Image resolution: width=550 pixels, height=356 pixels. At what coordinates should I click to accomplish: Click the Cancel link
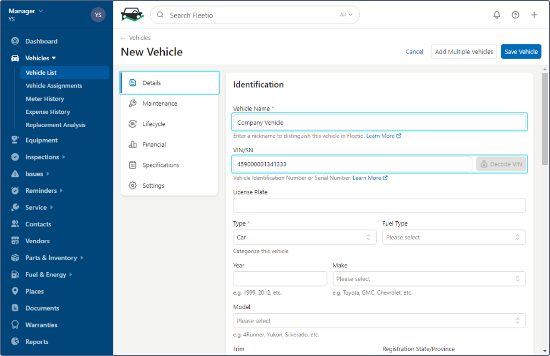point(414,52)
